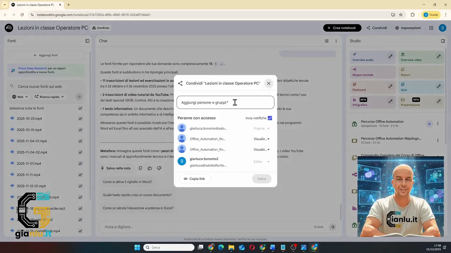Click Salva nella nota button
The width and height of the screenshot is (451, 253).
click(x=116, y=168)
